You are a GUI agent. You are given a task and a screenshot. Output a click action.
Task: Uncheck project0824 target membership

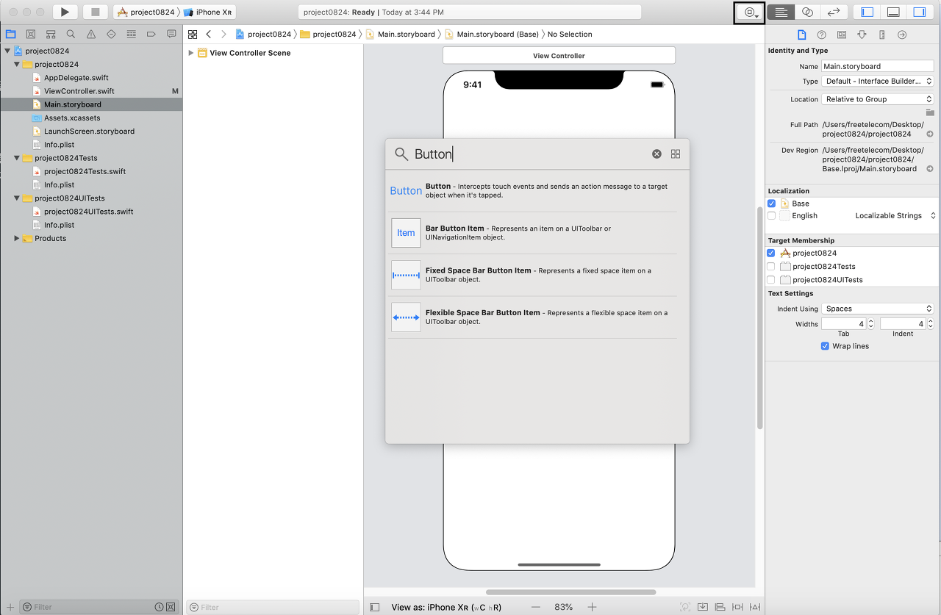tap(771, 253)
